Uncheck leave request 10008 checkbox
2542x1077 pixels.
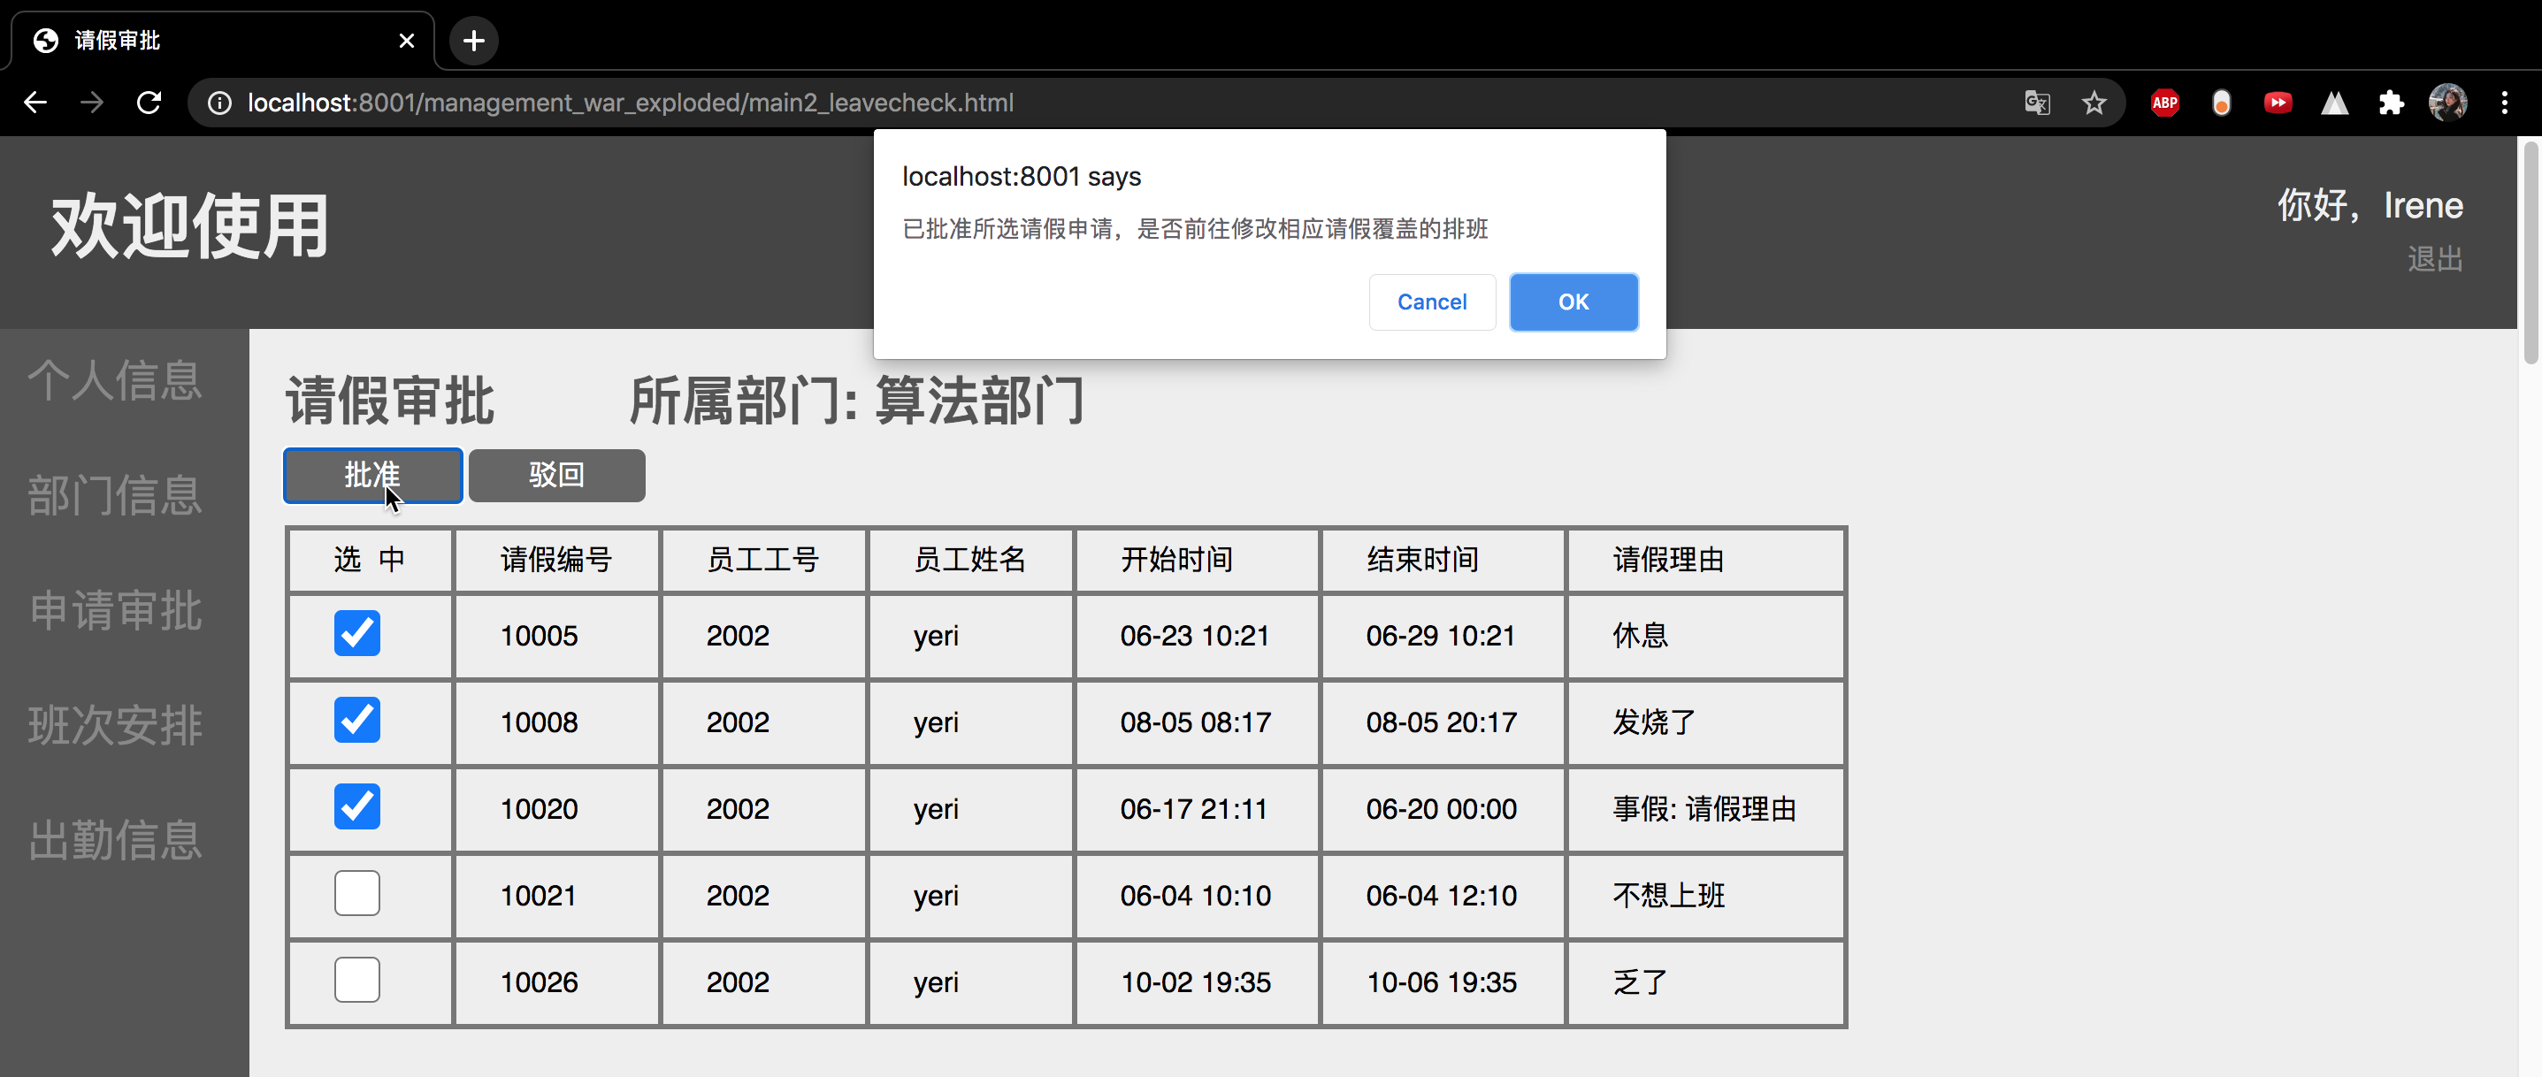point(357,720)
